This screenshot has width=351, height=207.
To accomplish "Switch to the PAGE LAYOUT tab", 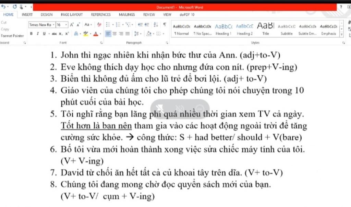I will (72, 14).
